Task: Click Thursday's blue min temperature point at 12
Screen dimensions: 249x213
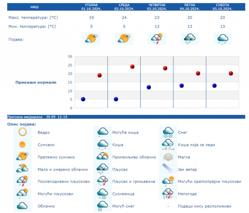Action: 149,87
